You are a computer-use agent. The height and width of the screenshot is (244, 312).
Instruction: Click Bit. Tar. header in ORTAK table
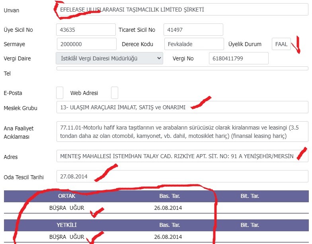click(250, 196)
